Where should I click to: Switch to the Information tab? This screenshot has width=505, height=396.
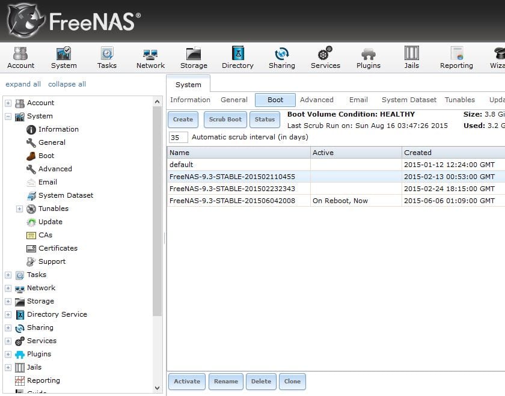coord(190,100)
